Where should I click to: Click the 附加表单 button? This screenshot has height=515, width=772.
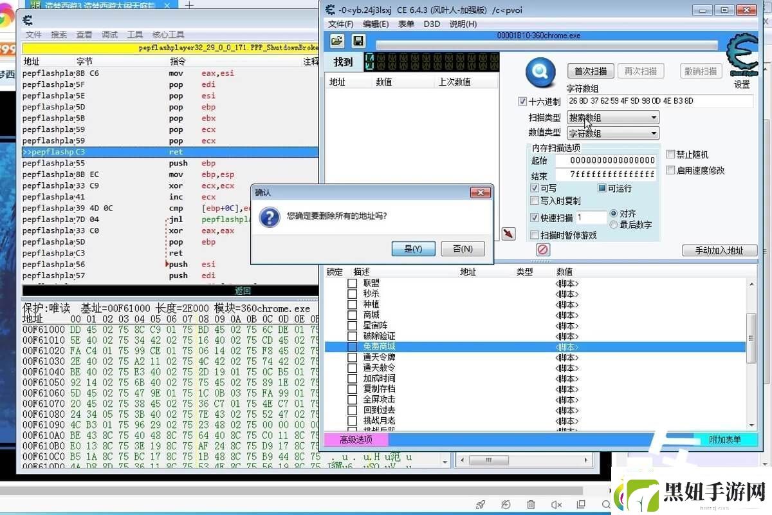(725, 440)
